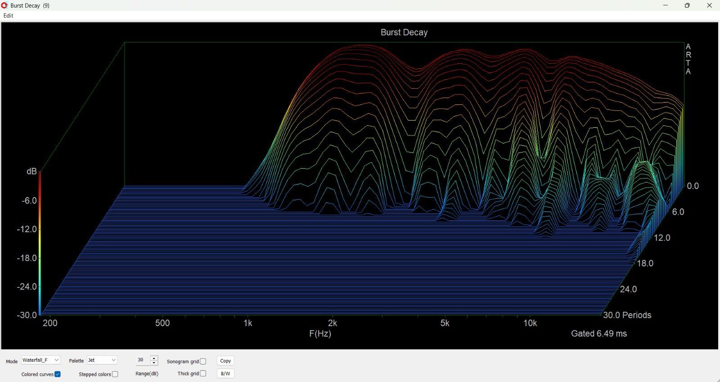This screenshot has height=382, width=720.
Task: Click the "200" frequency label
Action: click(50, 323)
